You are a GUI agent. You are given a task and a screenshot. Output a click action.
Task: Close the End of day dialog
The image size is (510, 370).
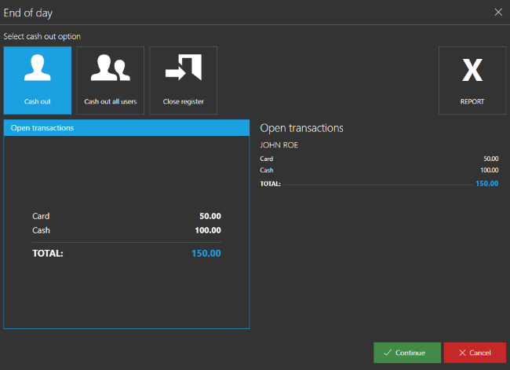pos(498,13)
